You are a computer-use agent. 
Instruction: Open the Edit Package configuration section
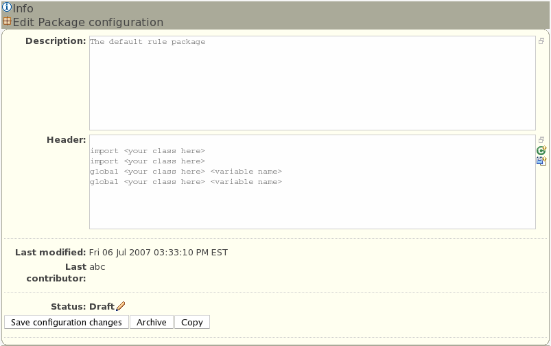coord(88,23)
